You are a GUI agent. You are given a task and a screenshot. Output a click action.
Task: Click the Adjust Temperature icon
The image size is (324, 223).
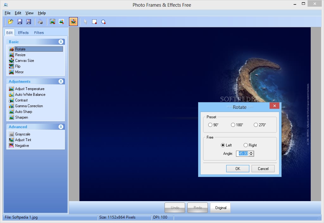click(x=11, y=89)
